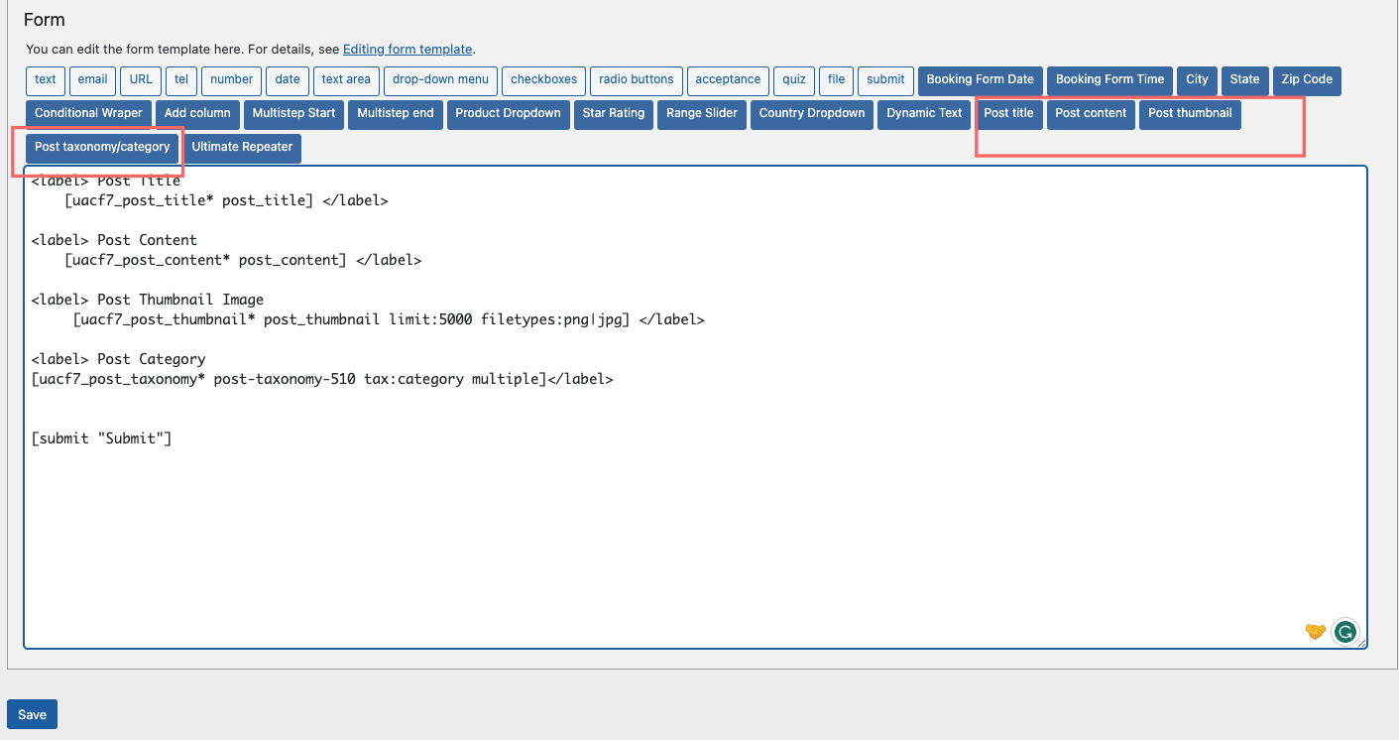Add the Ultimate Repeater tag

point(242,148)
